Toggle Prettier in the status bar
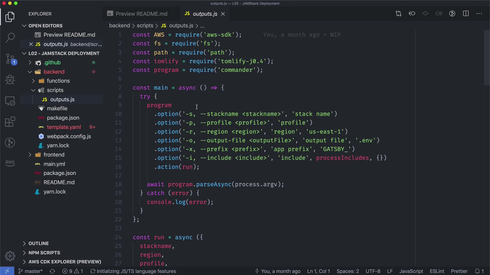490x275 pixels. click(x=459, y=271)
